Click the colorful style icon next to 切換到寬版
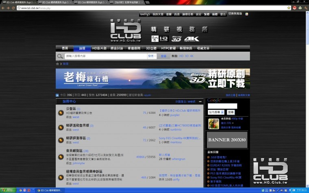309x193 pixels. (246, 14)
